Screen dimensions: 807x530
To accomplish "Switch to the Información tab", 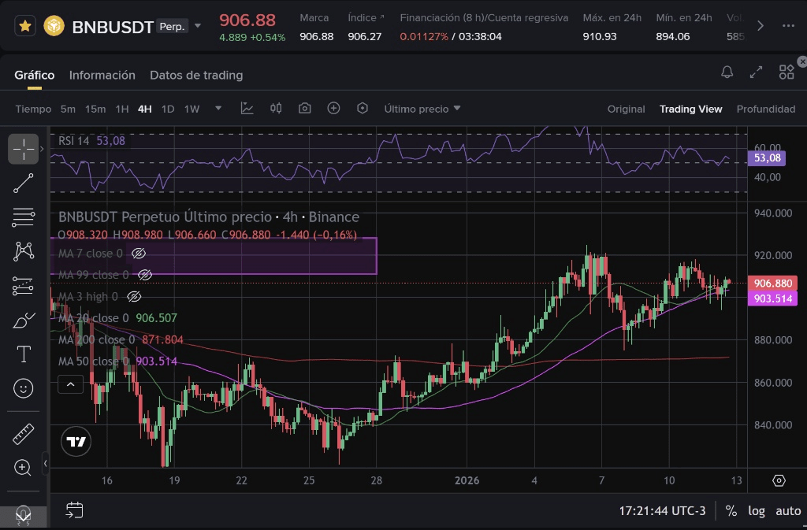I will [102, 75].
